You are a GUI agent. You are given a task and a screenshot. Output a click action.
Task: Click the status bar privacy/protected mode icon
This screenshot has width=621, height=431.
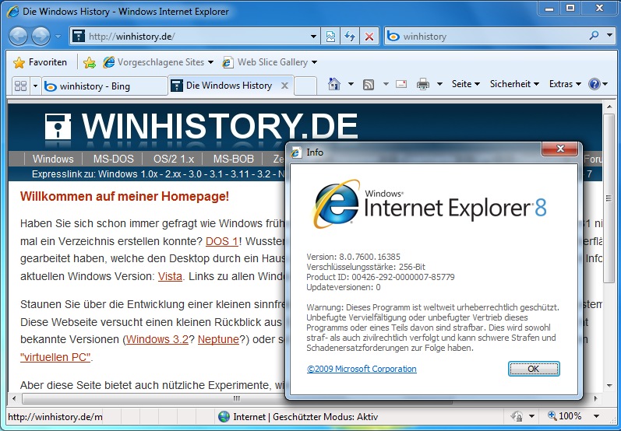click(x=517, y=416)
